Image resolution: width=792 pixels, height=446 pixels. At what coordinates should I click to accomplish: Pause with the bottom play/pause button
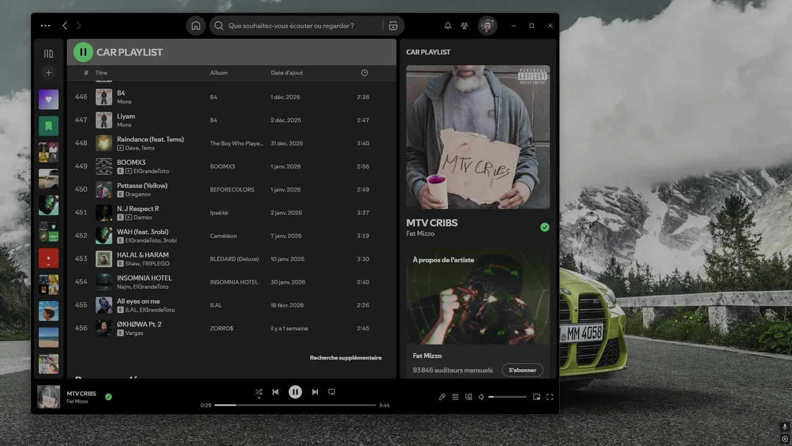pyautogui.click(x=295, y=391)
